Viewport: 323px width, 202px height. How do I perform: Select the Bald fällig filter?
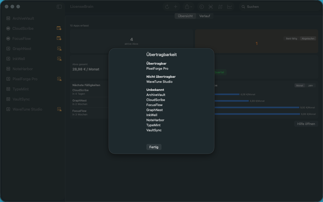click(x=291, y=39)
